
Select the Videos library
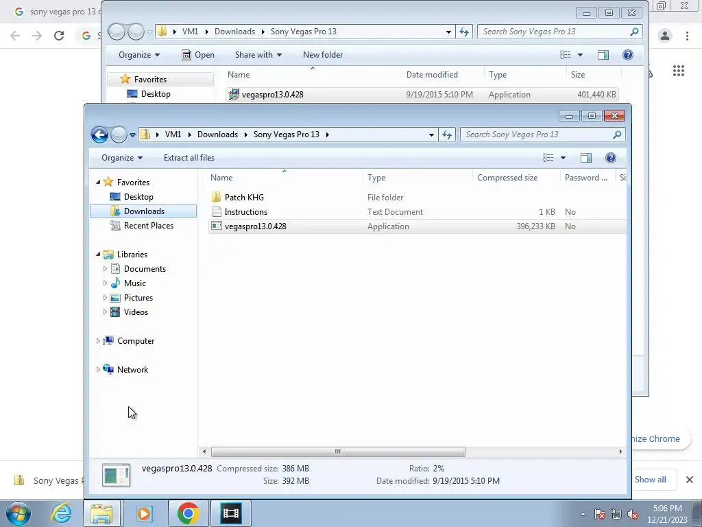point(136,312)
